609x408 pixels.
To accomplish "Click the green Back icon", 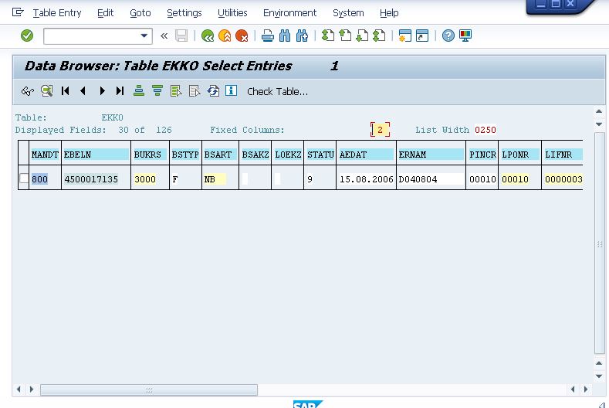I will click(x=208, y=36).
